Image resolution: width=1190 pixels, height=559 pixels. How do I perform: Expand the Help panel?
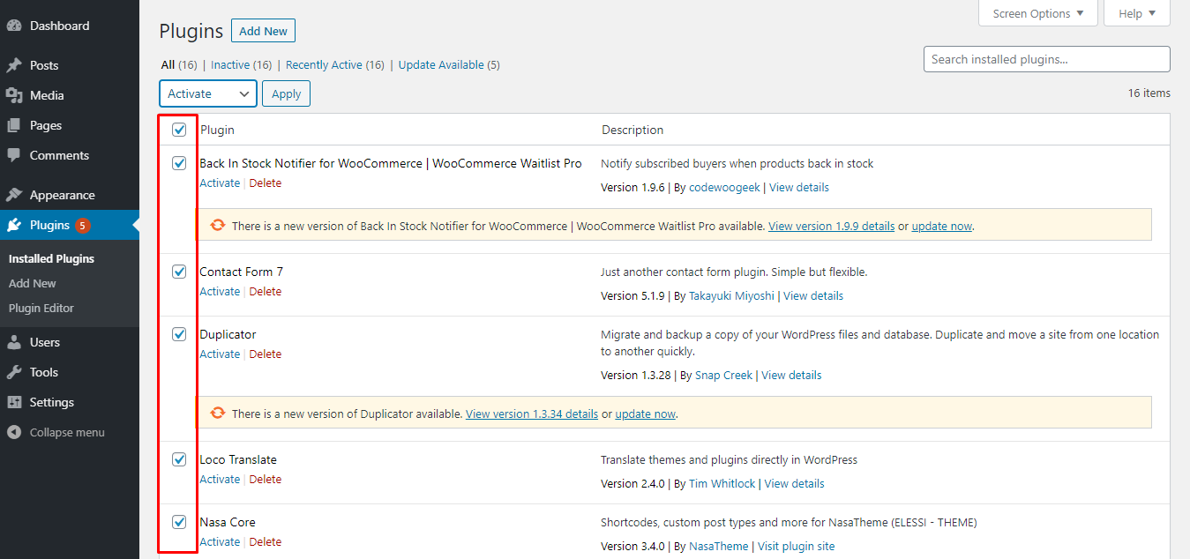point(1137,13)
